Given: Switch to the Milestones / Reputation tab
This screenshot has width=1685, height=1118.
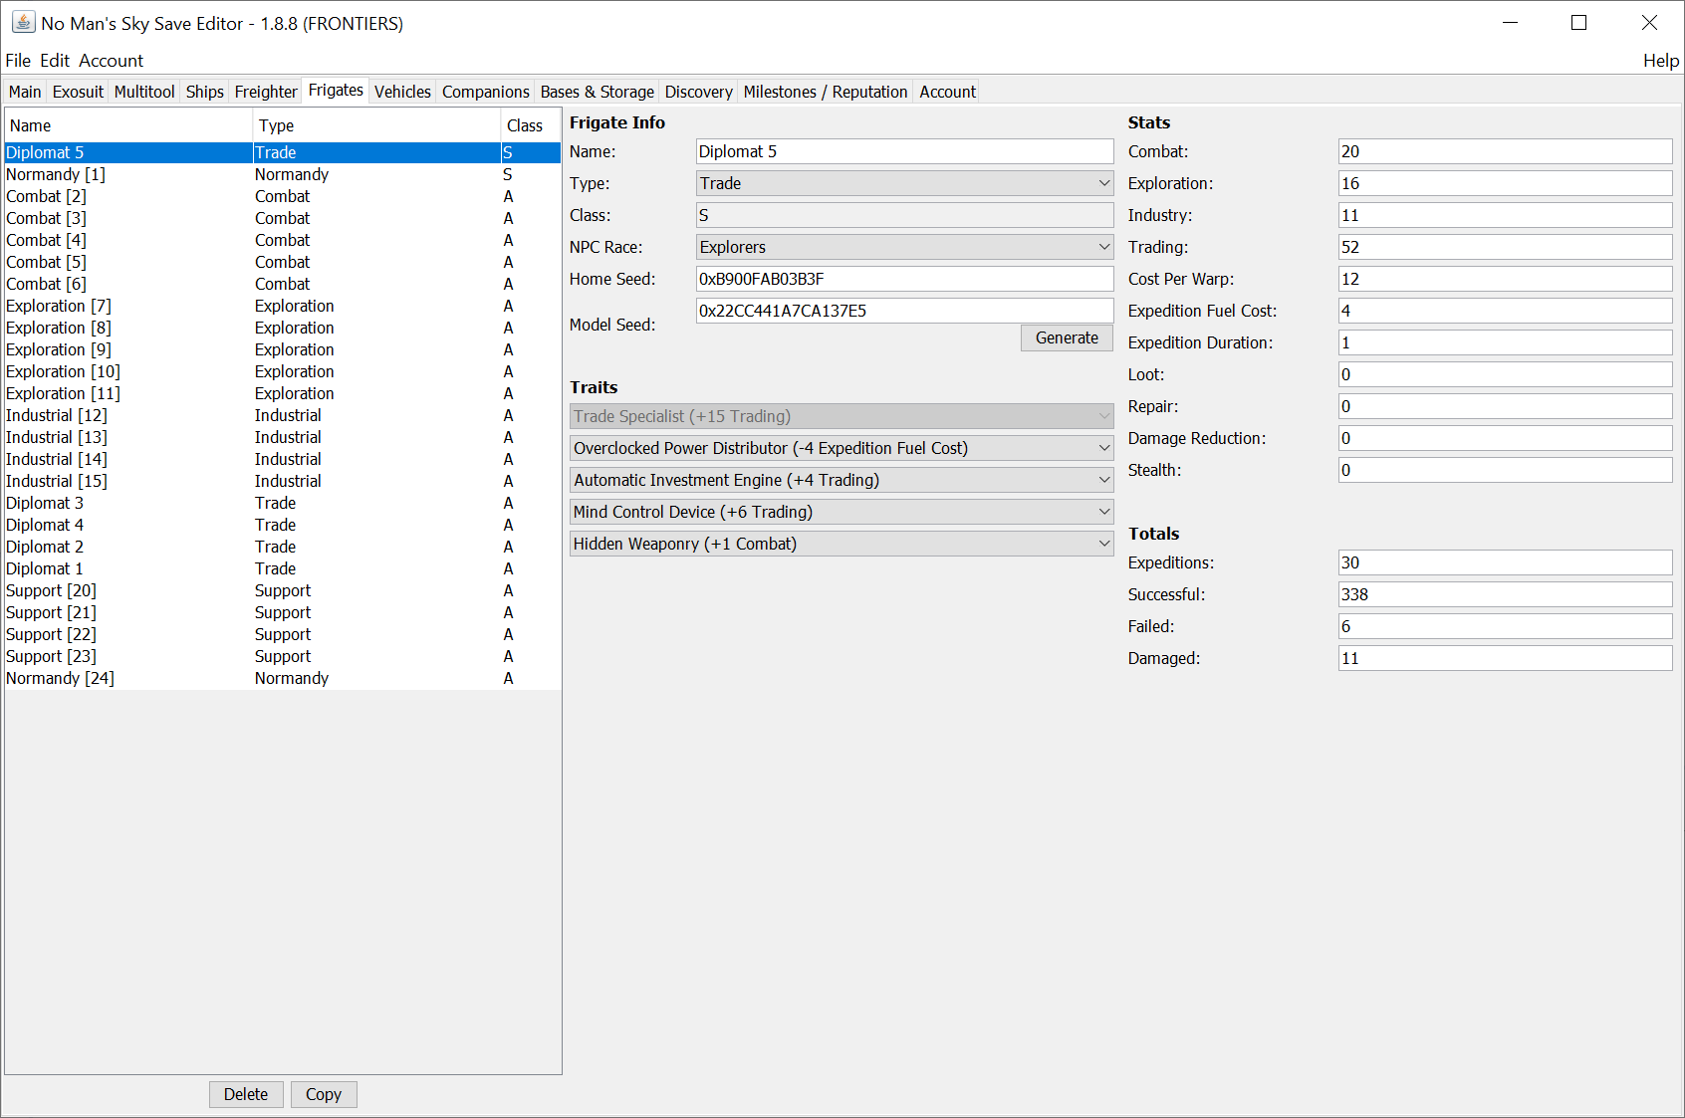Looking at the screenshot, I should (x=826, y=92).
